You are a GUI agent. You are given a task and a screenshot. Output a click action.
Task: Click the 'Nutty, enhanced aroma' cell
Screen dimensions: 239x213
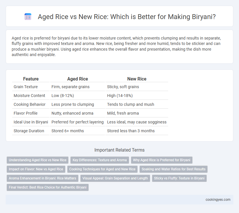[72, 113]
